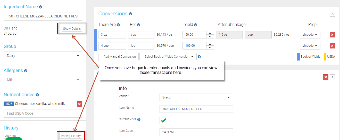Viewport: 340px width, 140px height.
Task: Click the 1026 nutrient code badge
Action: click(x=9, y=104)
